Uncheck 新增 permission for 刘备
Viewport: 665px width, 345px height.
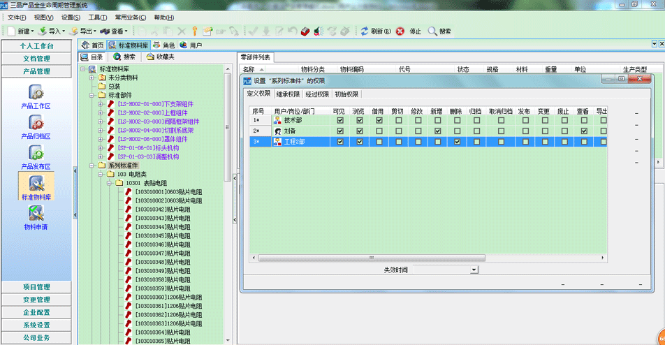[437, 131]
